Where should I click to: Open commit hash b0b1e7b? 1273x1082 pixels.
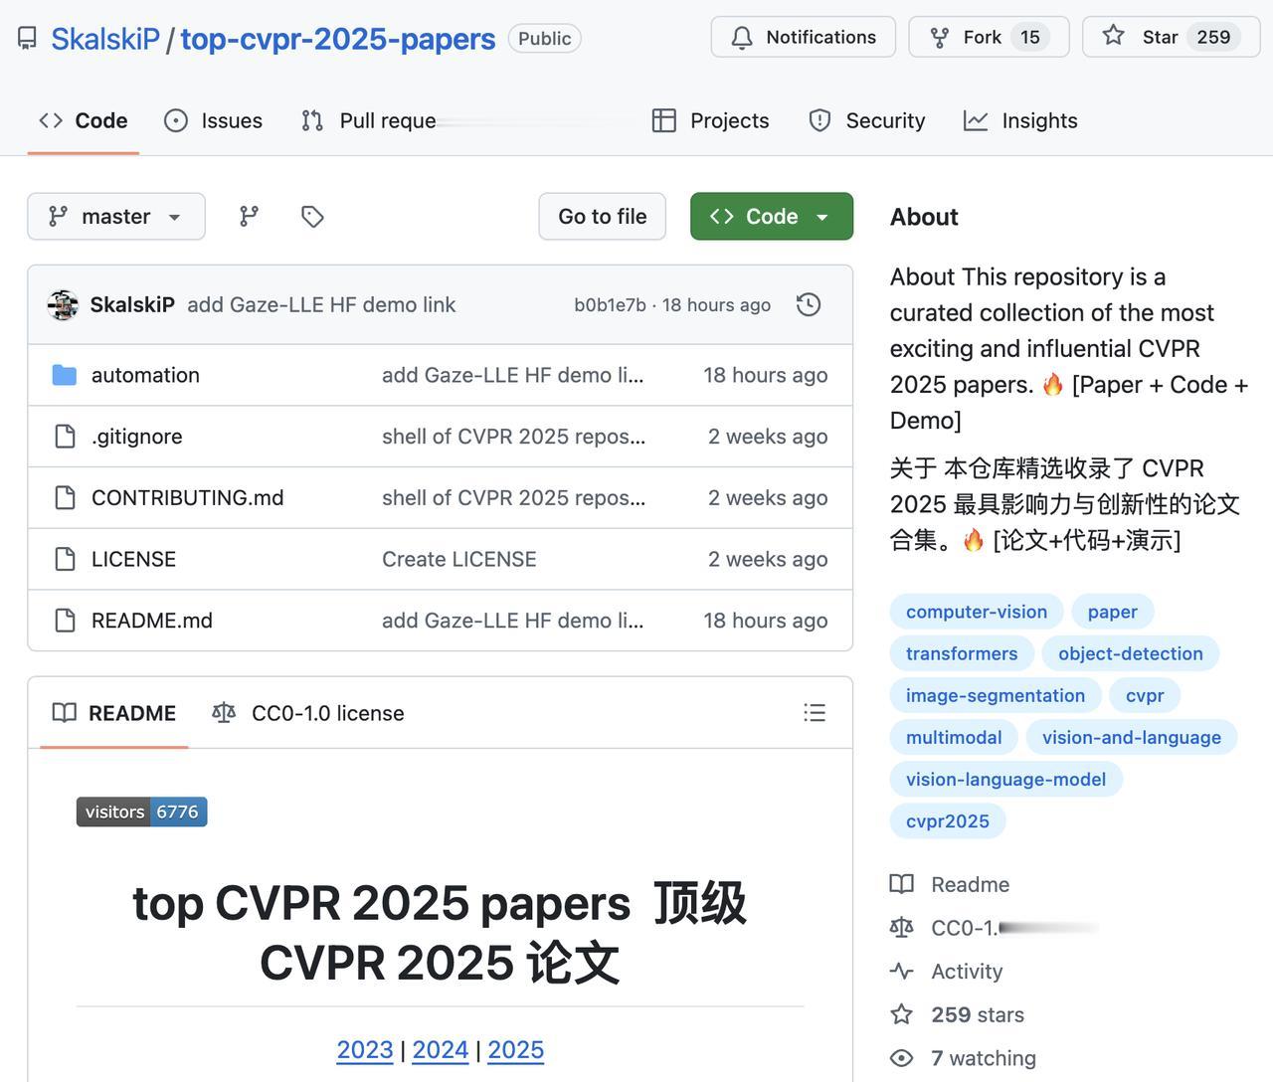[x=610, y=304]
